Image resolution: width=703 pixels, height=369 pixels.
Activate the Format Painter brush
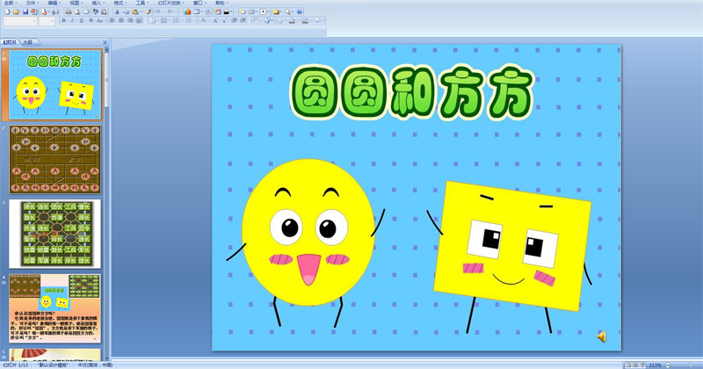[x=148, y=12]
